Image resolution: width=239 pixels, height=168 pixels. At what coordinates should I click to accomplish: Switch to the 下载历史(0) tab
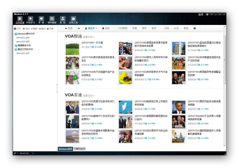coord(79,149)
